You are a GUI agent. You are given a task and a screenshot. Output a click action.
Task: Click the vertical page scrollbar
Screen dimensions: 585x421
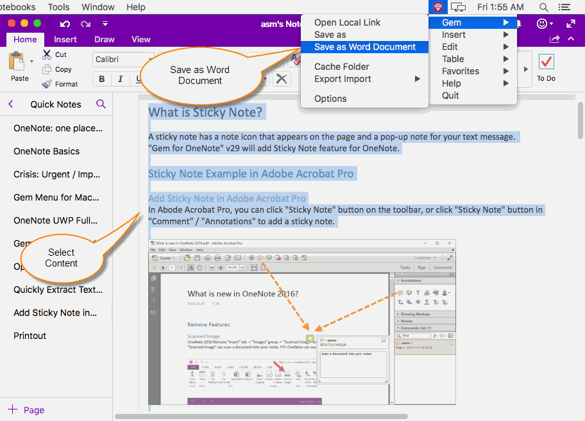(580, 120)
